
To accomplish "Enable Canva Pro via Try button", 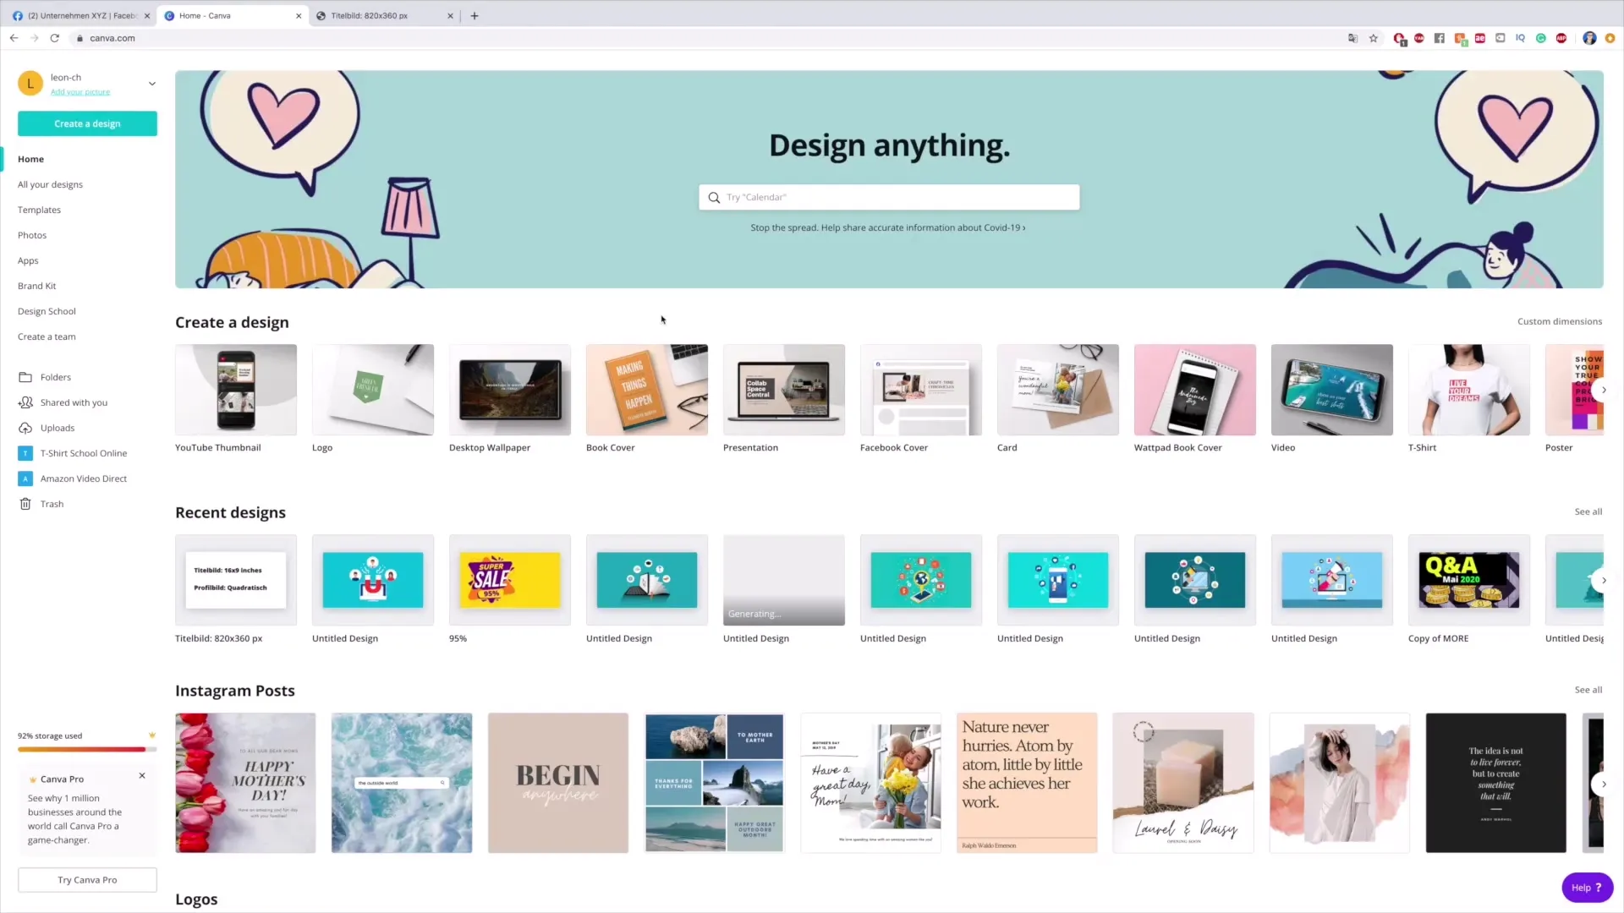I will [x=86, y=879].
